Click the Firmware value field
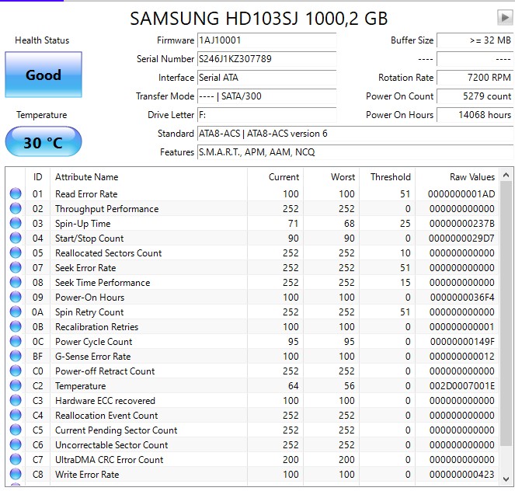 (266, 40)
